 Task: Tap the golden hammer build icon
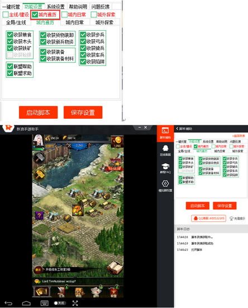click(x=39, y=175)
